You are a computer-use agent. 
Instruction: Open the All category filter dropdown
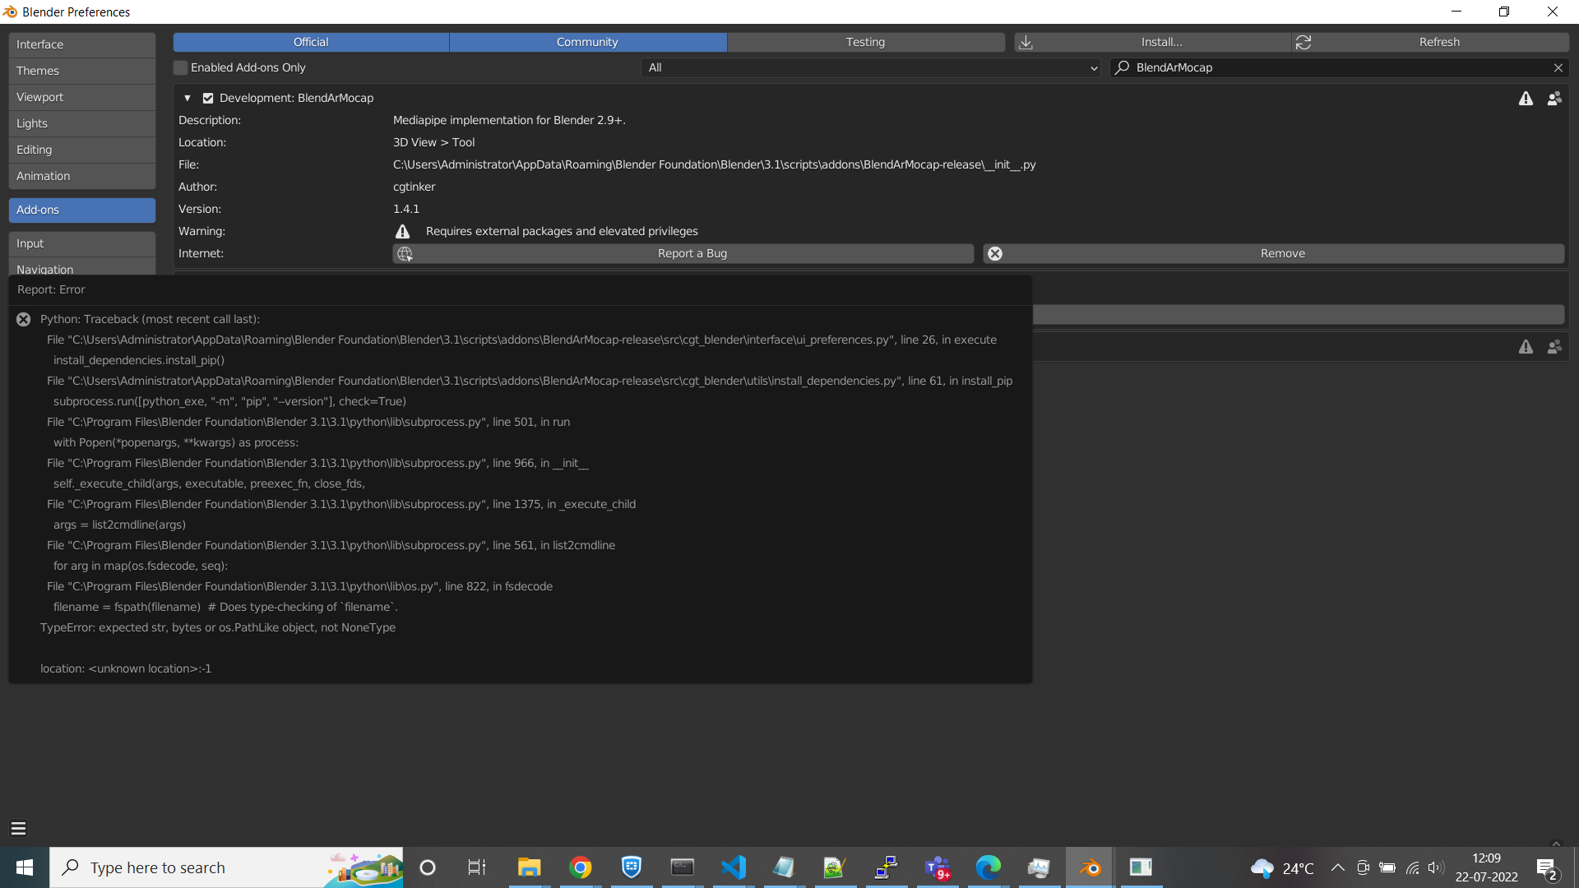[871, 67]
